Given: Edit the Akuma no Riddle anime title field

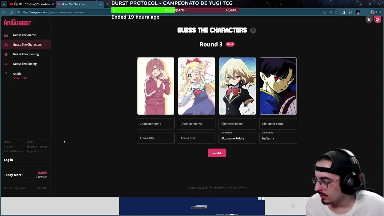Looking at the screenshot, I should 237,138.
